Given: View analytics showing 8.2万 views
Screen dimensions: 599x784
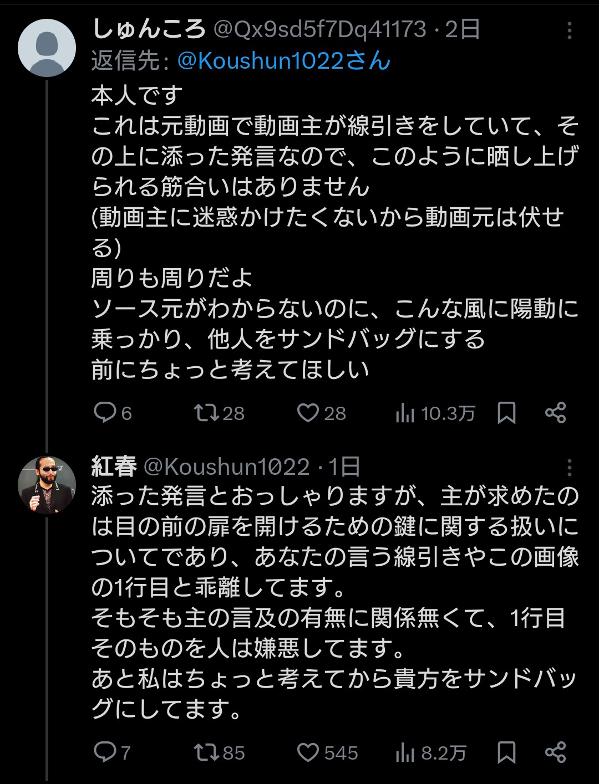Looking at the screenshot, I should [405, 752].
